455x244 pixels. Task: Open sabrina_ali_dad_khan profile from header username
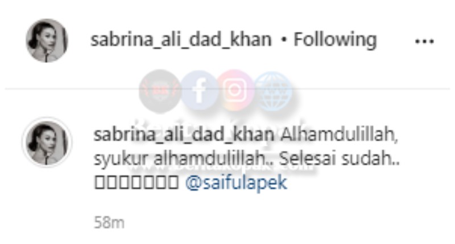click(181, 40)
